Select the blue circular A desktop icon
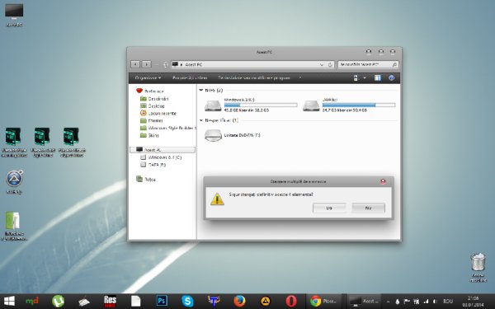495x309 pixels. (x=14, y=181)
